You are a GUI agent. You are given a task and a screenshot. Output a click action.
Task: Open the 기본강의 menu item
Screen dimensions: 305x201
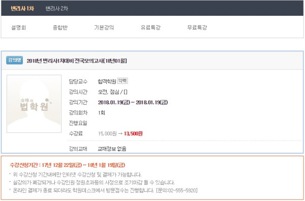[104, 27]
